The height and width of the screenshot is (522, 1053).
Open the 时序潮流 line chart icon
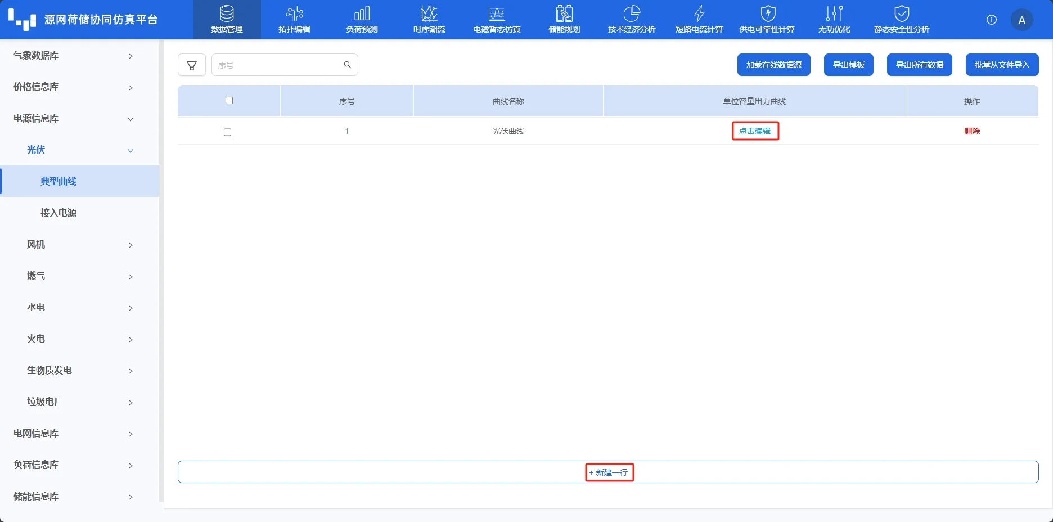tap(429, 13)
